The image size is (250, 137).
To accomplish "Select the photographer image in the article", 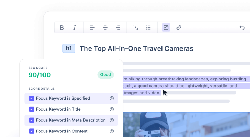I will 186,125.
